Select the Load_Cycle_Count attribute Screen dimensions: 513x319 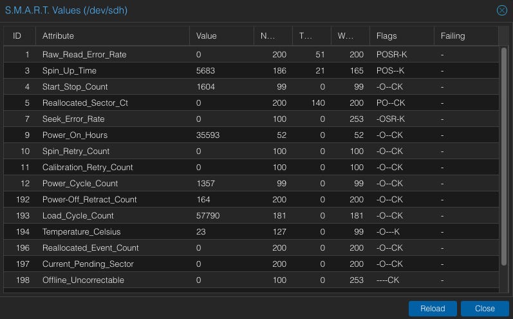pyautogui.click(x=78, y=215)
